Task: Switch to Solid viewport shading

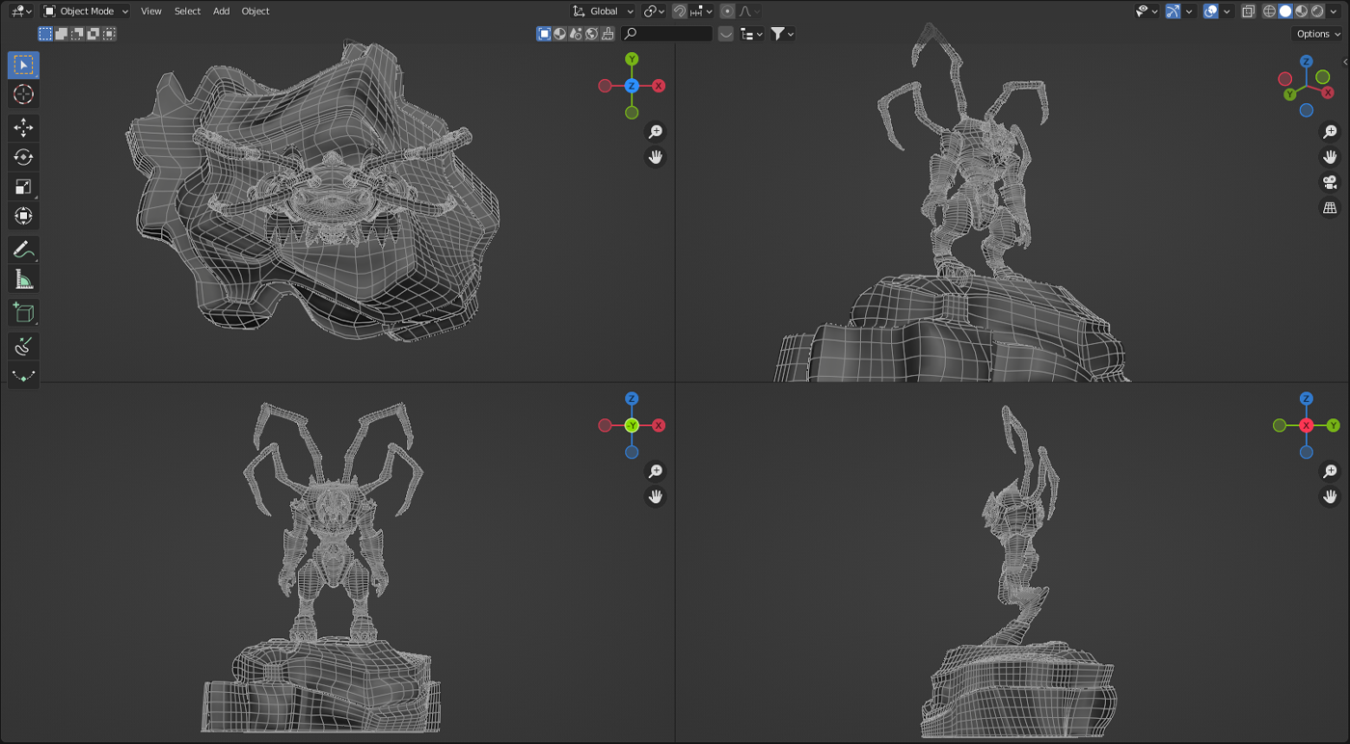Action: (1285, 12)
